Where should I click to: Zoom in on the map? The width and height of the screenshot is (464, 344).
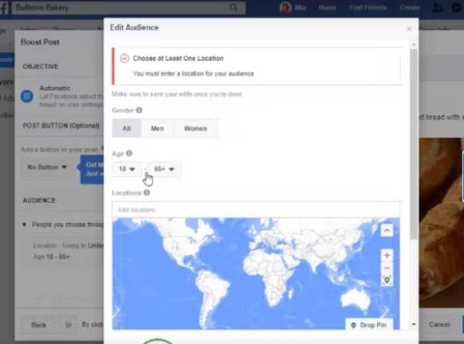click(386, 255)
